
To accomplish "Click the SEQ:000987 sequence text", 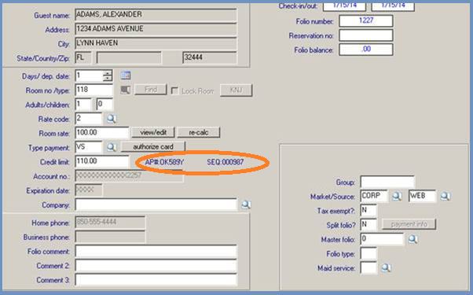I will coord(225,162).
